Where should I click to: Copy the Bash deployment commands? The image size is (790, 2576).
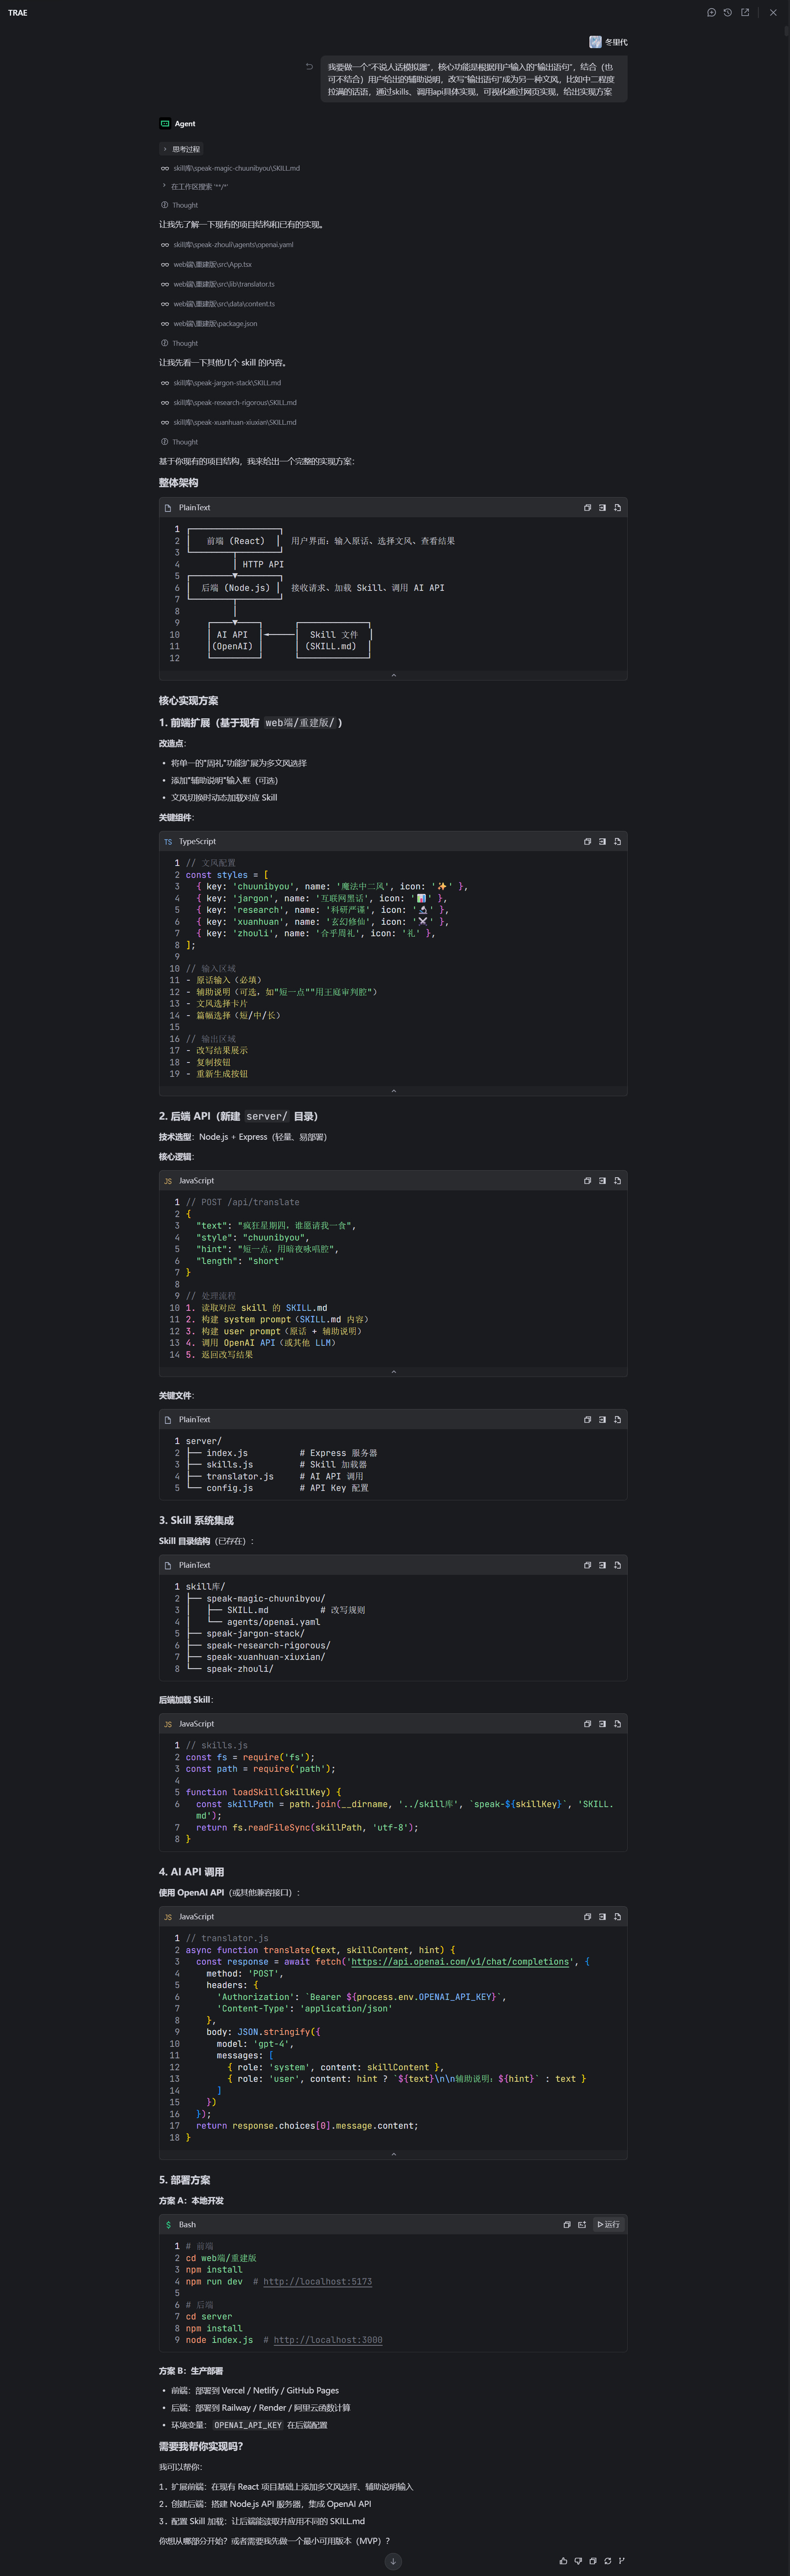[x=566, y=2225]
